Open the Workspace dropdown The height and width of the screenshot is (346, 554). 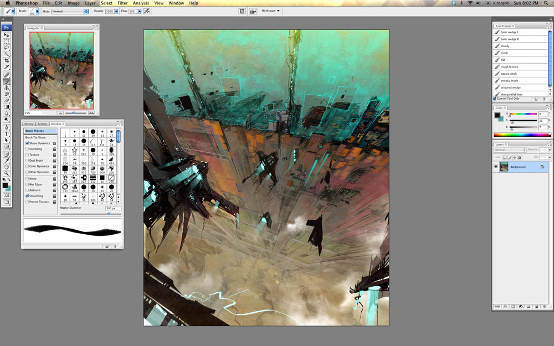[271, 11]
